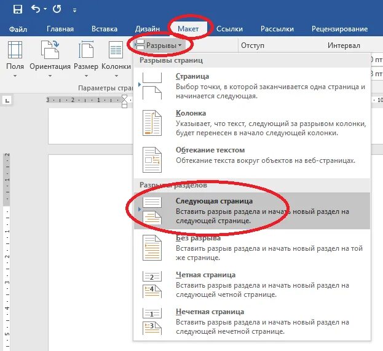Click the Отступ label in ribbon

pos(253,45)
